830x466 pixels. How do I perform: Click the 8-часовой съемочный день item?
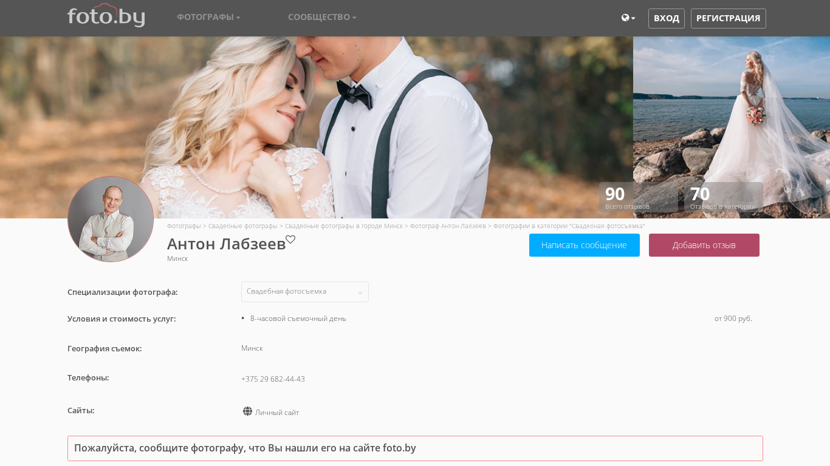click(x=298, y=319)
